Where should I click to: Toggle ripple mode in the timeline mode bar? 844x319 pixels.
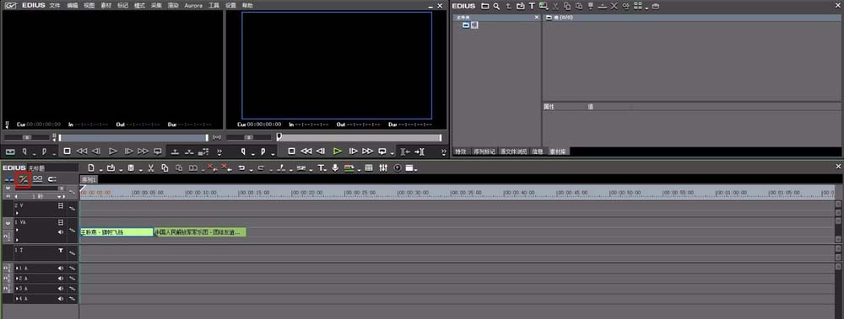(x=23, y=178)
